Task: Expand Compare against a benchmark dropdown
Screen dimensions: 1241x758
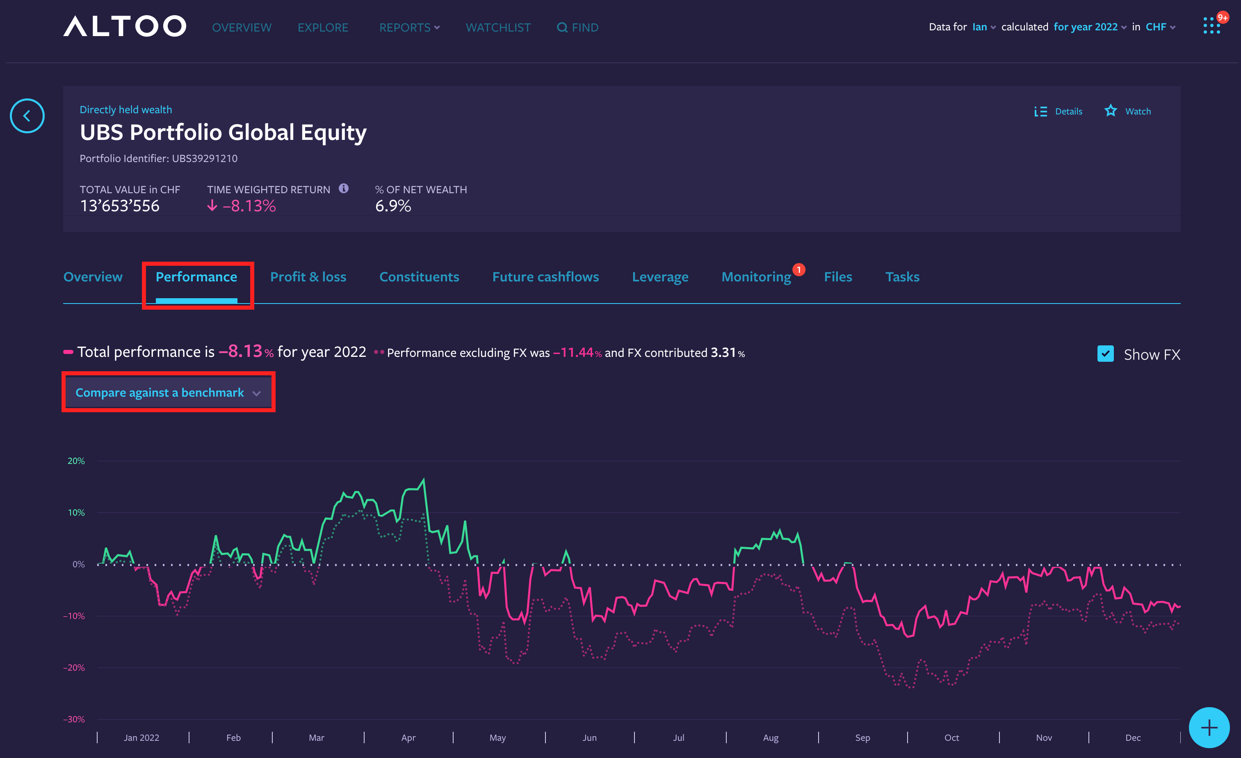Action: point(168,393)
